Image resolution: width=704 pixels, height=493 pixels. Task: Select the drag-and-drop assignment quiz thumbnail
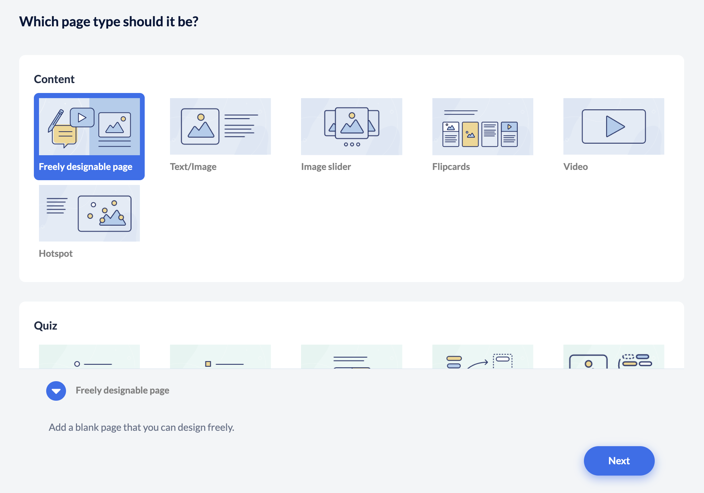tap(482, 357)
